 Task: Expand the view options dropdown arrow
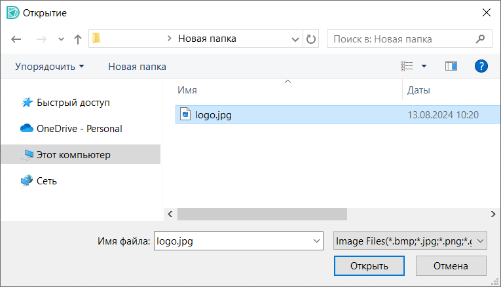tap(424, 66)
